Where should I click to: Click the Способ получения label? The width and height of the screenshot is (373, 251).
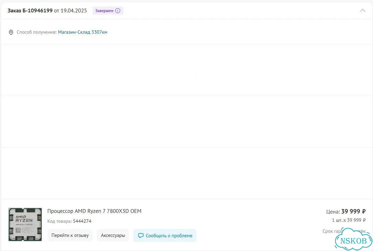coord(36,32)
